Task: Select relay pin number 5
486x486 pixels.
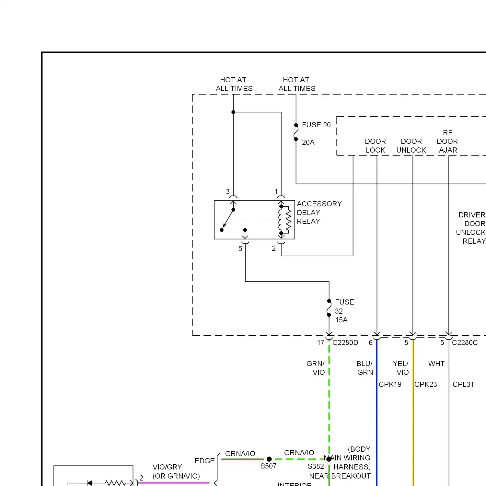Action: point(240,249)
